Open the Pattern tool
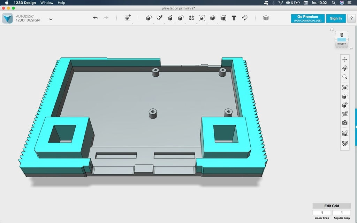The image size is (357, 223). [191, 18]
